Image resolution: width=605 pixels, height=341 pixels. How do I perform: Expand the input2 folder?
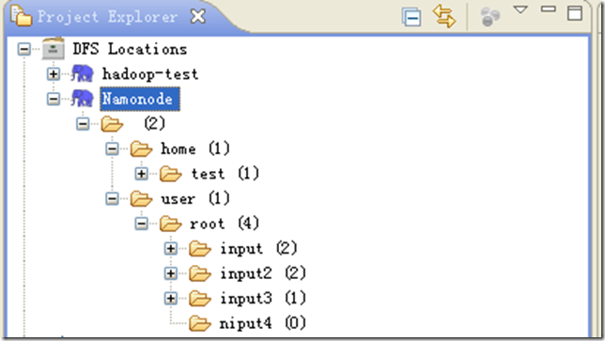click(x=171, y=273)
